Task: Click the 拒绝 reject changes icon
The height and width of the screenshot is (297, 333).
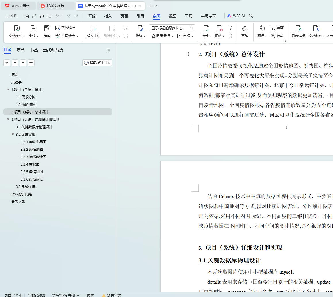Action: (x=219, y=28)
